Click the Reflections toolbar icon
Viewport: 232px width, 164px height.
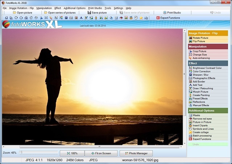tap(106, 18)
